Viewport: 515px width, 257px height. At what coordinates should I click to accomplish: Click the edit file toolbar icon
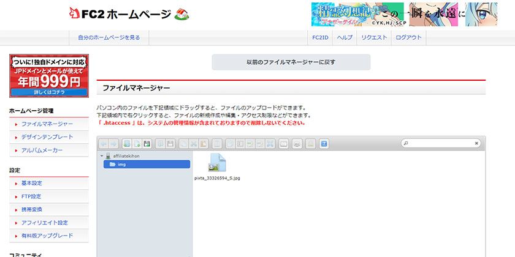click(x=250, y=144)
